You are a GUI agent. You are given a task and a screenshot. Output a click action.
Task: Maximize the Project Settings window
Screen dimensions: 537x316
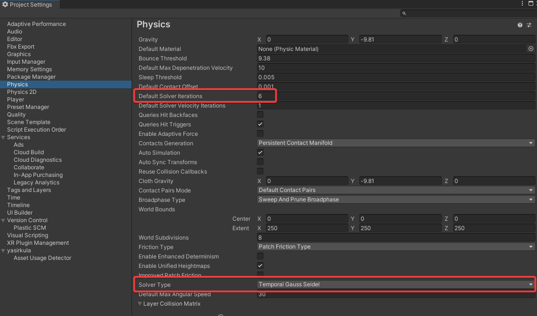(x=531, y=4)
